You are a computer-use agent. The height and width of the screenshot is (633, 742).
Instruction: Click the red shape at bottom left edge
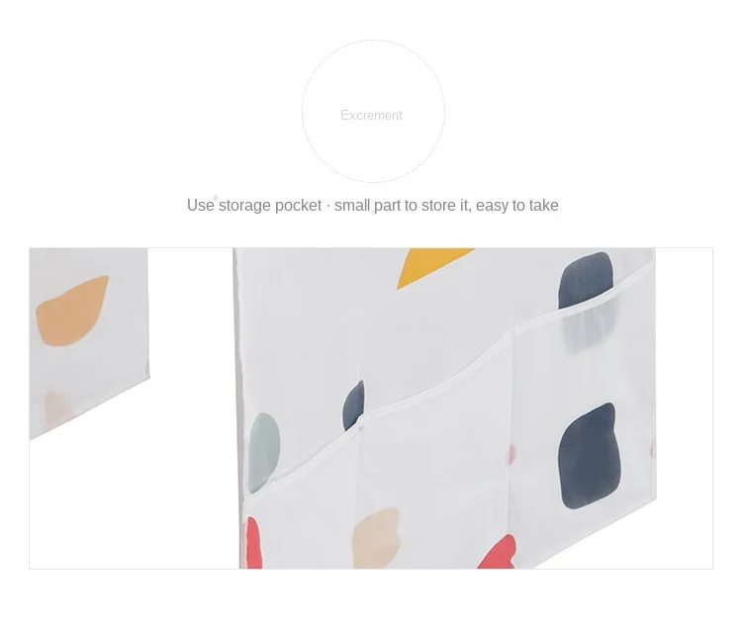(x=253, y=543)
